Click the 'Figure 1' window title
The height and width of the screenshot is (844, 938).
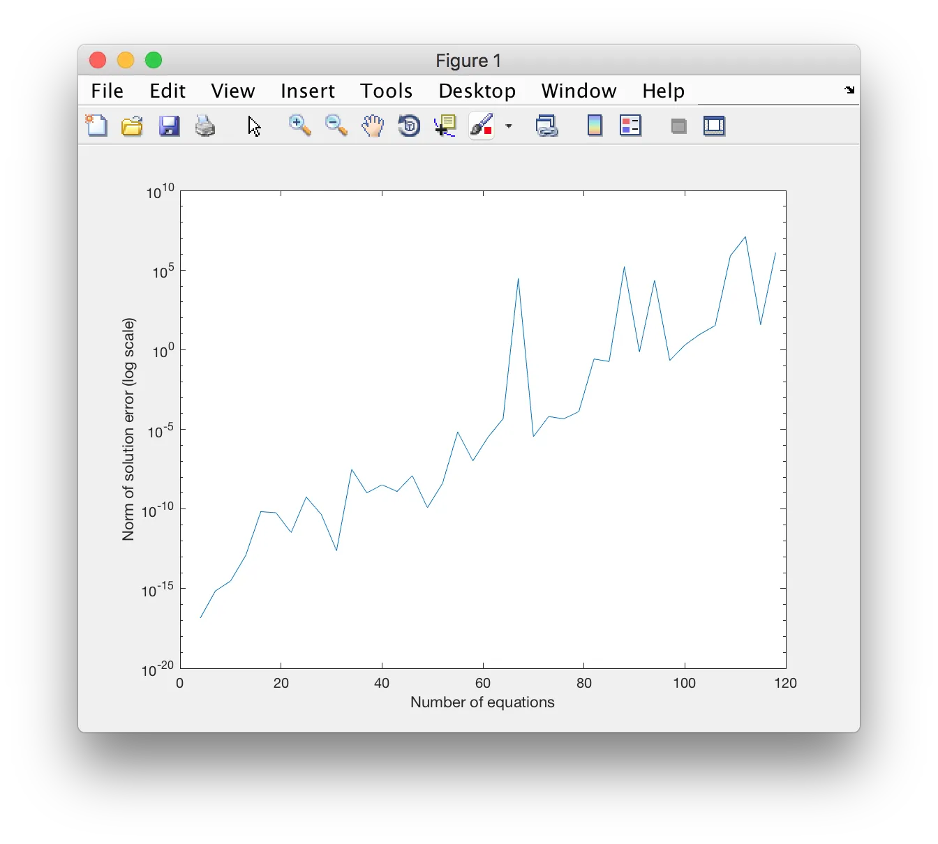468,61
